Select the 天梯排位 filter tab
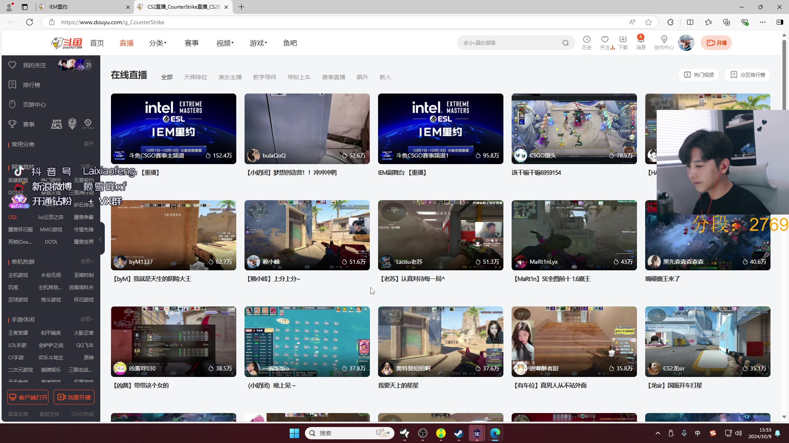Image resolution: width=789 pixels, height=443 pixels. [196, 77]
